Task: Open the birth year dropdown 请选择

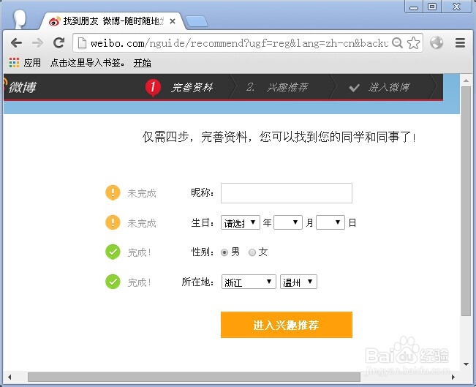Action: point(240,222)
